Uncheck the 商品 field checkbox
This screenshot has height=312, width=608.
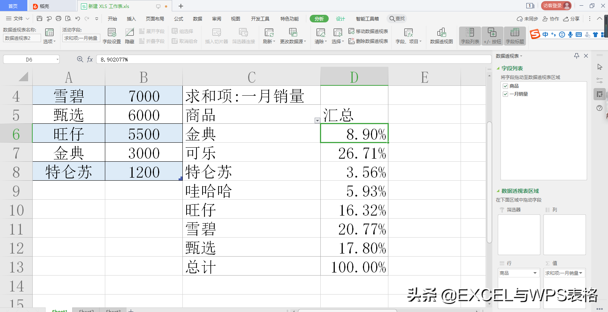click(x=505, y=86)
